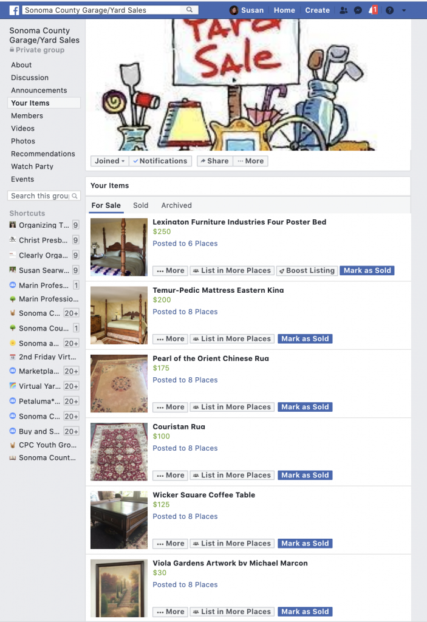Screen dimensions: 427x622
Task: Mark the Couristan Rug as Sold
Action: [305, 475]
